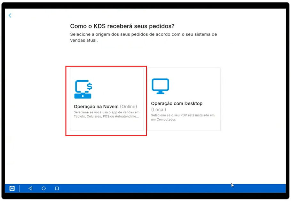The width and height of the screenshot is (291, 201).
Task: Tap the Android recent apps square button
Action: pyautogui.click(x=57, y=189)
